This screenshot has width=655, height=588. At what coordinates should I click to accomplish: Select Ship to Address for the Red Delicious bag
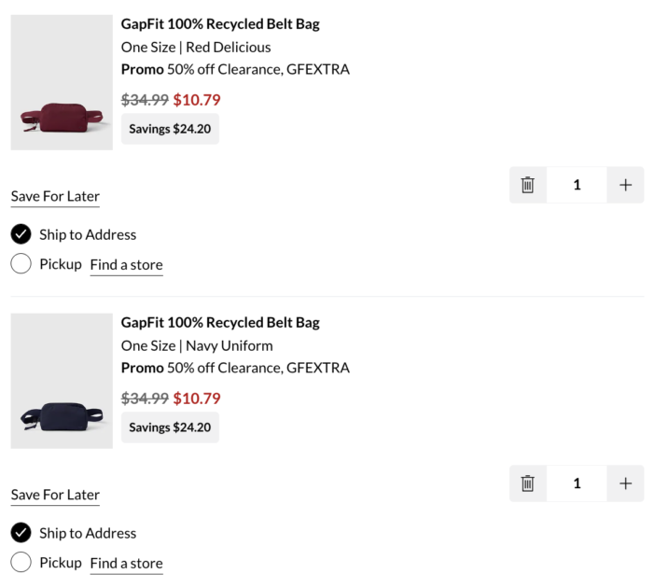coord(21,234)
